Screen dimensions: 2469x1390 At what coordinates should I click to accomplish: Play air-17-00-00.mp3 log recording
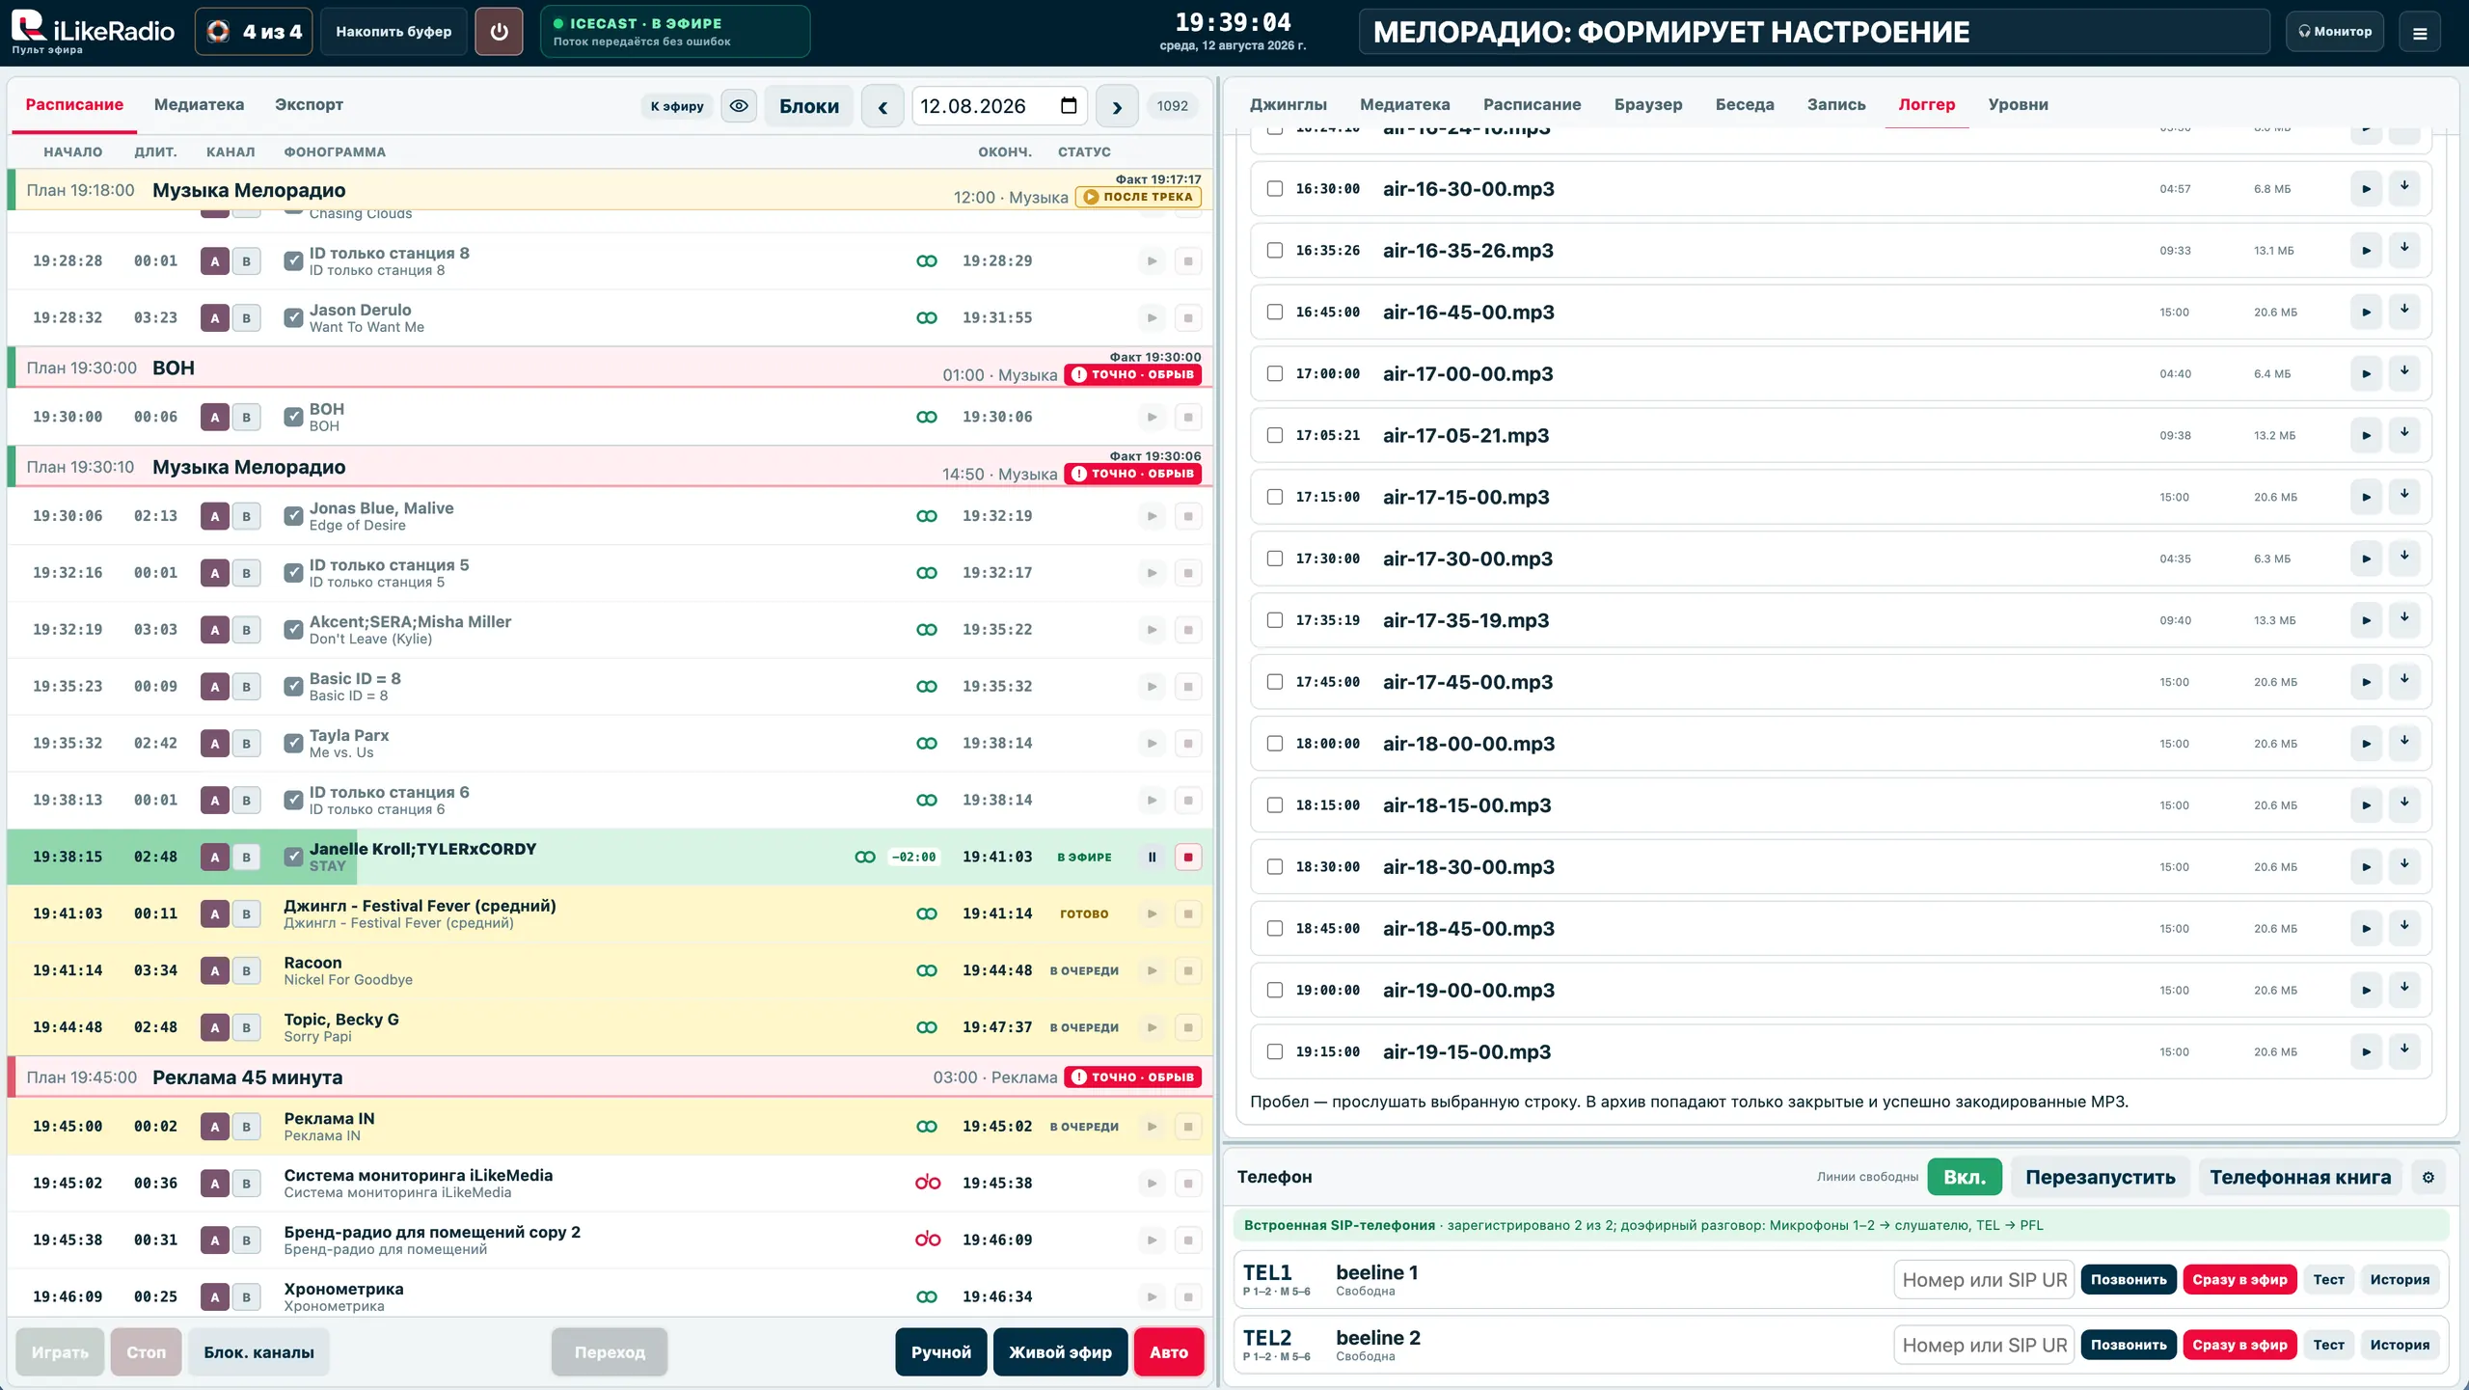[x=2366, y=374]
